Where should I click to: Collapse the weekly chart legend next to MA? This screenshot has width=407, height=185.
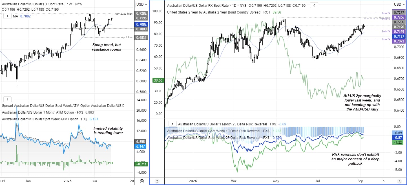coord(7,16)
